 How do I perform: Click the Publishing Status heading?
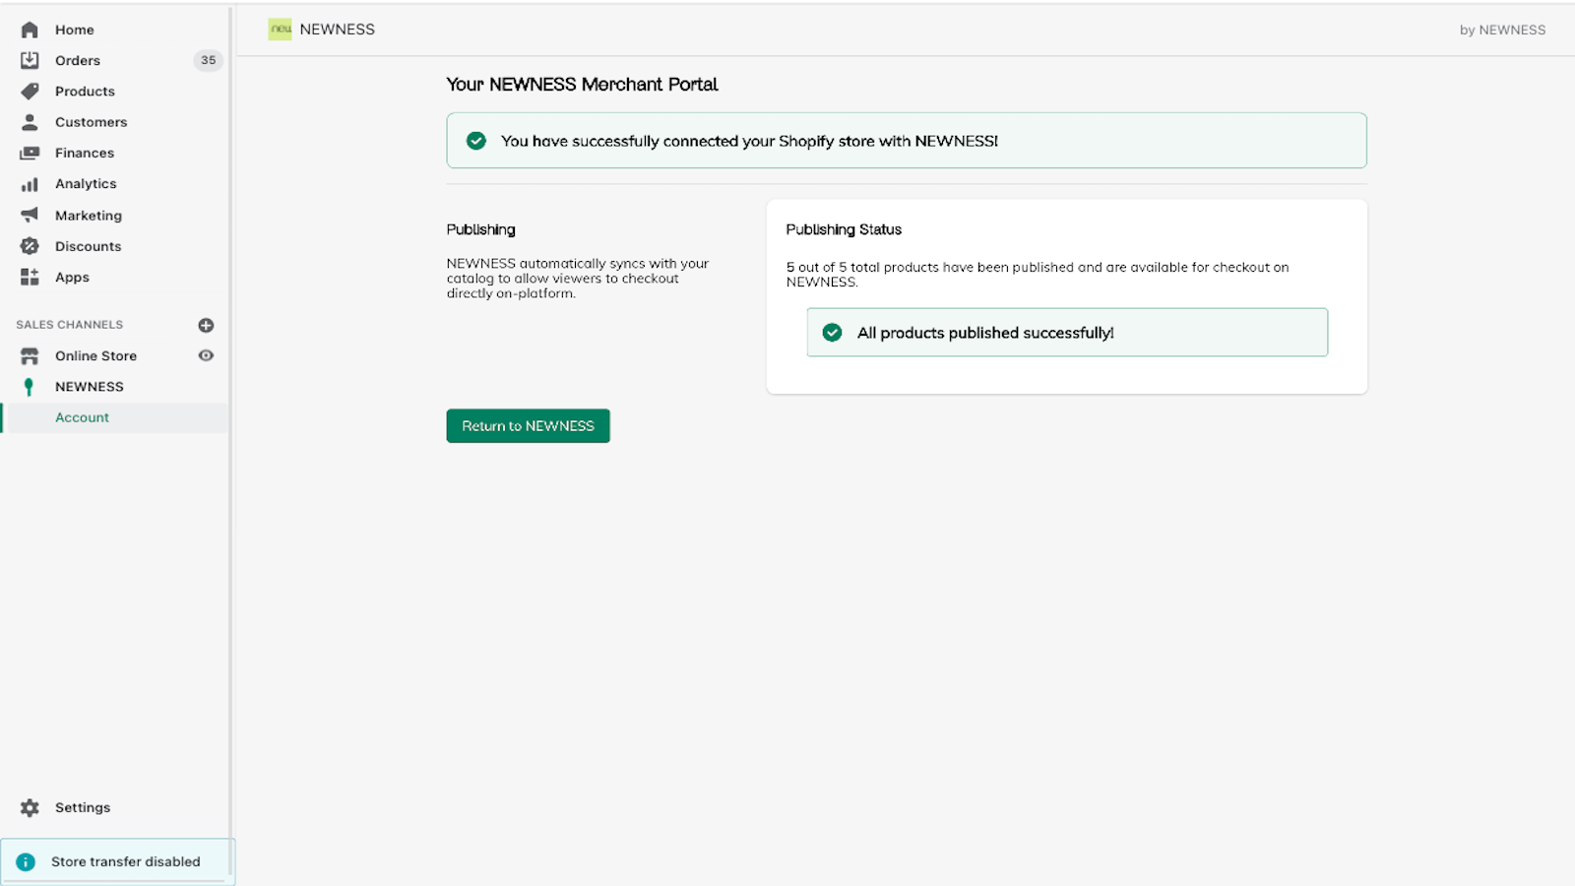(844, 229)
